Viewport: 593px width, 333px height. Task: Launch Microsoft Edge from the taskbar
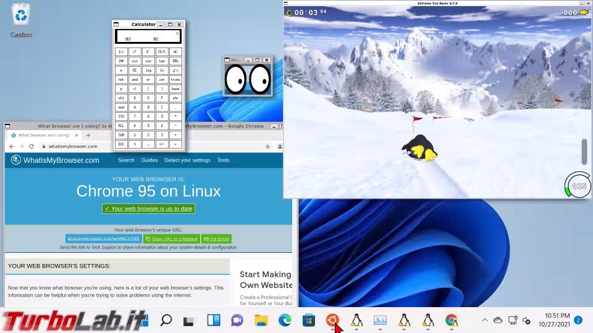[285, 320]
